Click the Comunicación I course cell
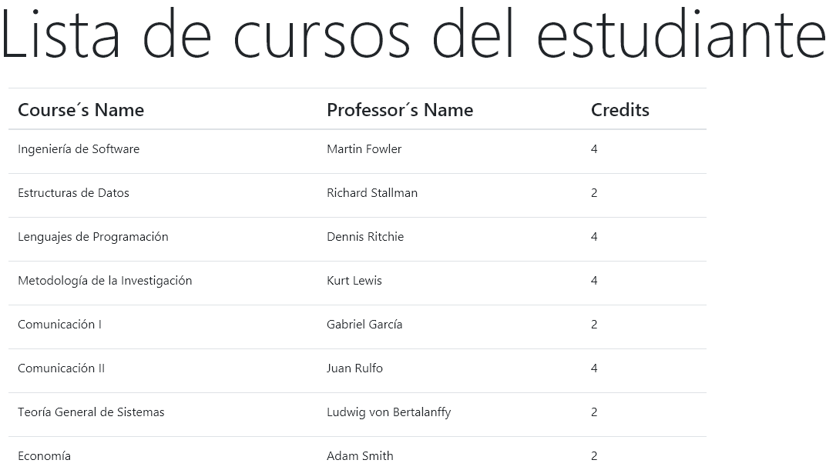 pyautogui.click(x=59, y=325)
